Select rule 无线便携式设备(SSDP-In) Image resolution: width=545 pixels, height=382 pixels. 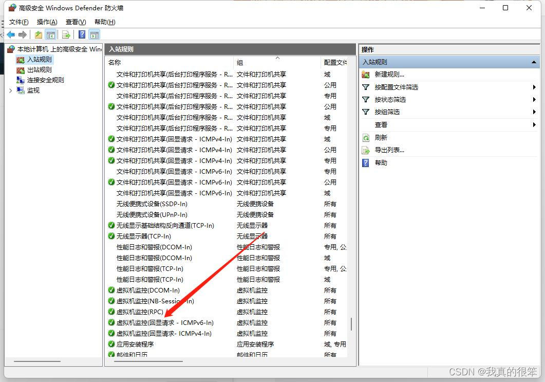point(152,204)
